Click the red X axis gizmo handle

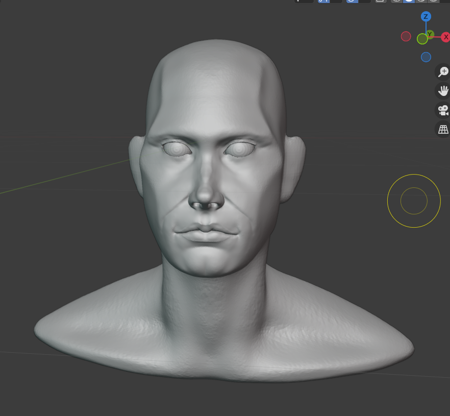(446, 37)
